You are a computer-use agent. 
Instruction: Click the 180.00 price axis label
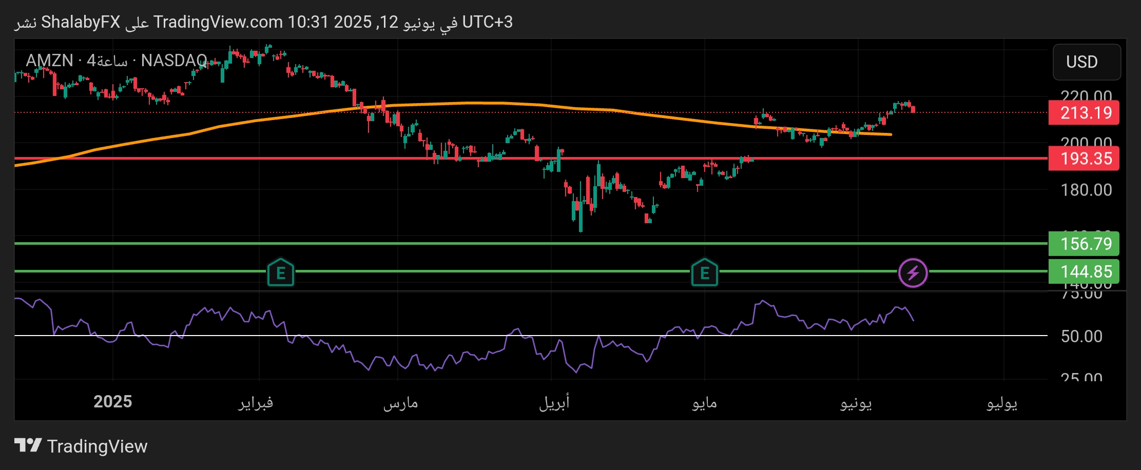tap(1086, 190)
